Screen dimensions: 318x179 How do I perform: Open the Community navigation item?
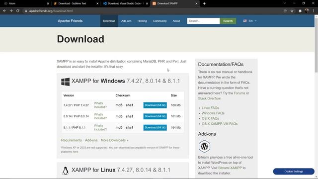[159, 21]
